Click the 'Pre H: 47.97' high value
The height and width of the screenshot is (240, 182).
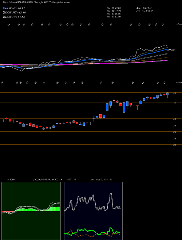[x=114, y=11]
